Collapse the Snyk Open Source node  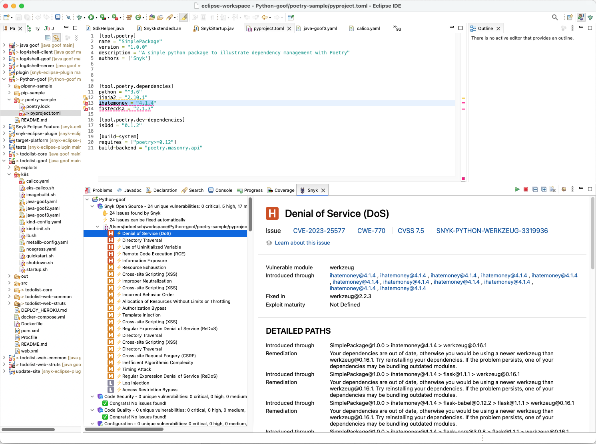(92, 206)
